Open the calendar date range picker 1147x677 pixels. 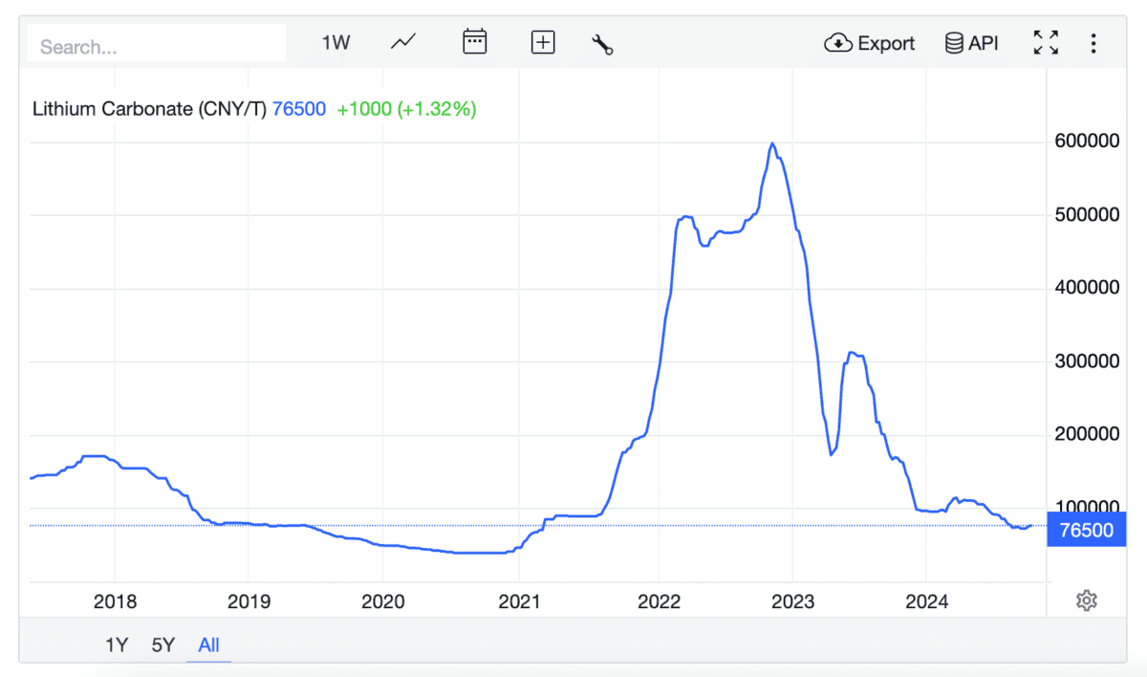[474, 42]
